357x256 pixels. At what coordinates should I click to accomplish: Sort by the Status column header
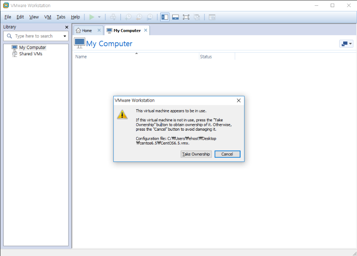coord(217,57)
